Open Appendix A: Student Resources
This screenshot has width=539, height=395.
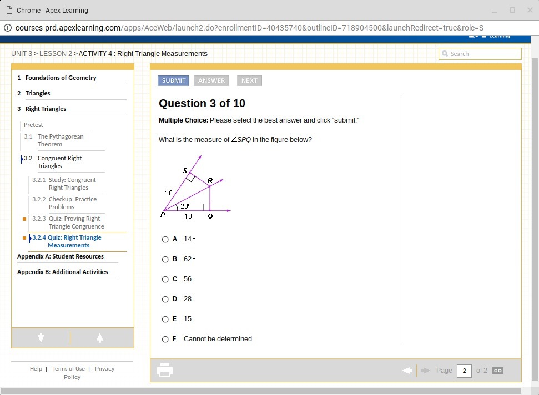coord(60,256)
